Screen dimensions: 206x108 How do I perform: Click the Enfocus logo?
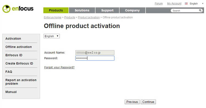tap(18, 9)
